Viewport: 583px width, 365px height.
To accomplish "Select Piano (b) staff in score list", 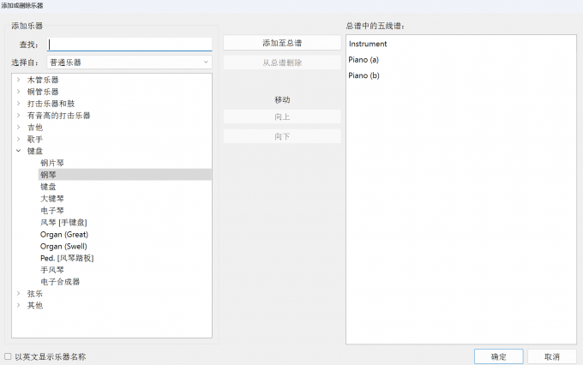I will coord(364,75).
